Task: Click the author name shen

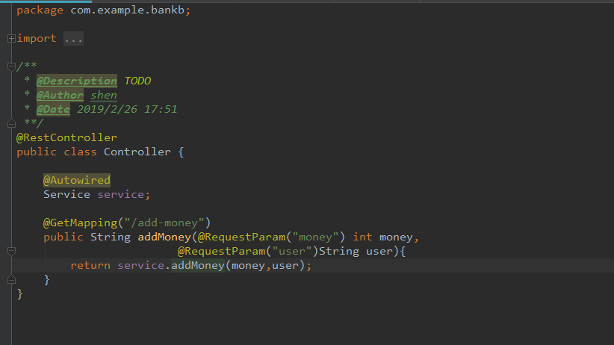Action: [104, 95]
